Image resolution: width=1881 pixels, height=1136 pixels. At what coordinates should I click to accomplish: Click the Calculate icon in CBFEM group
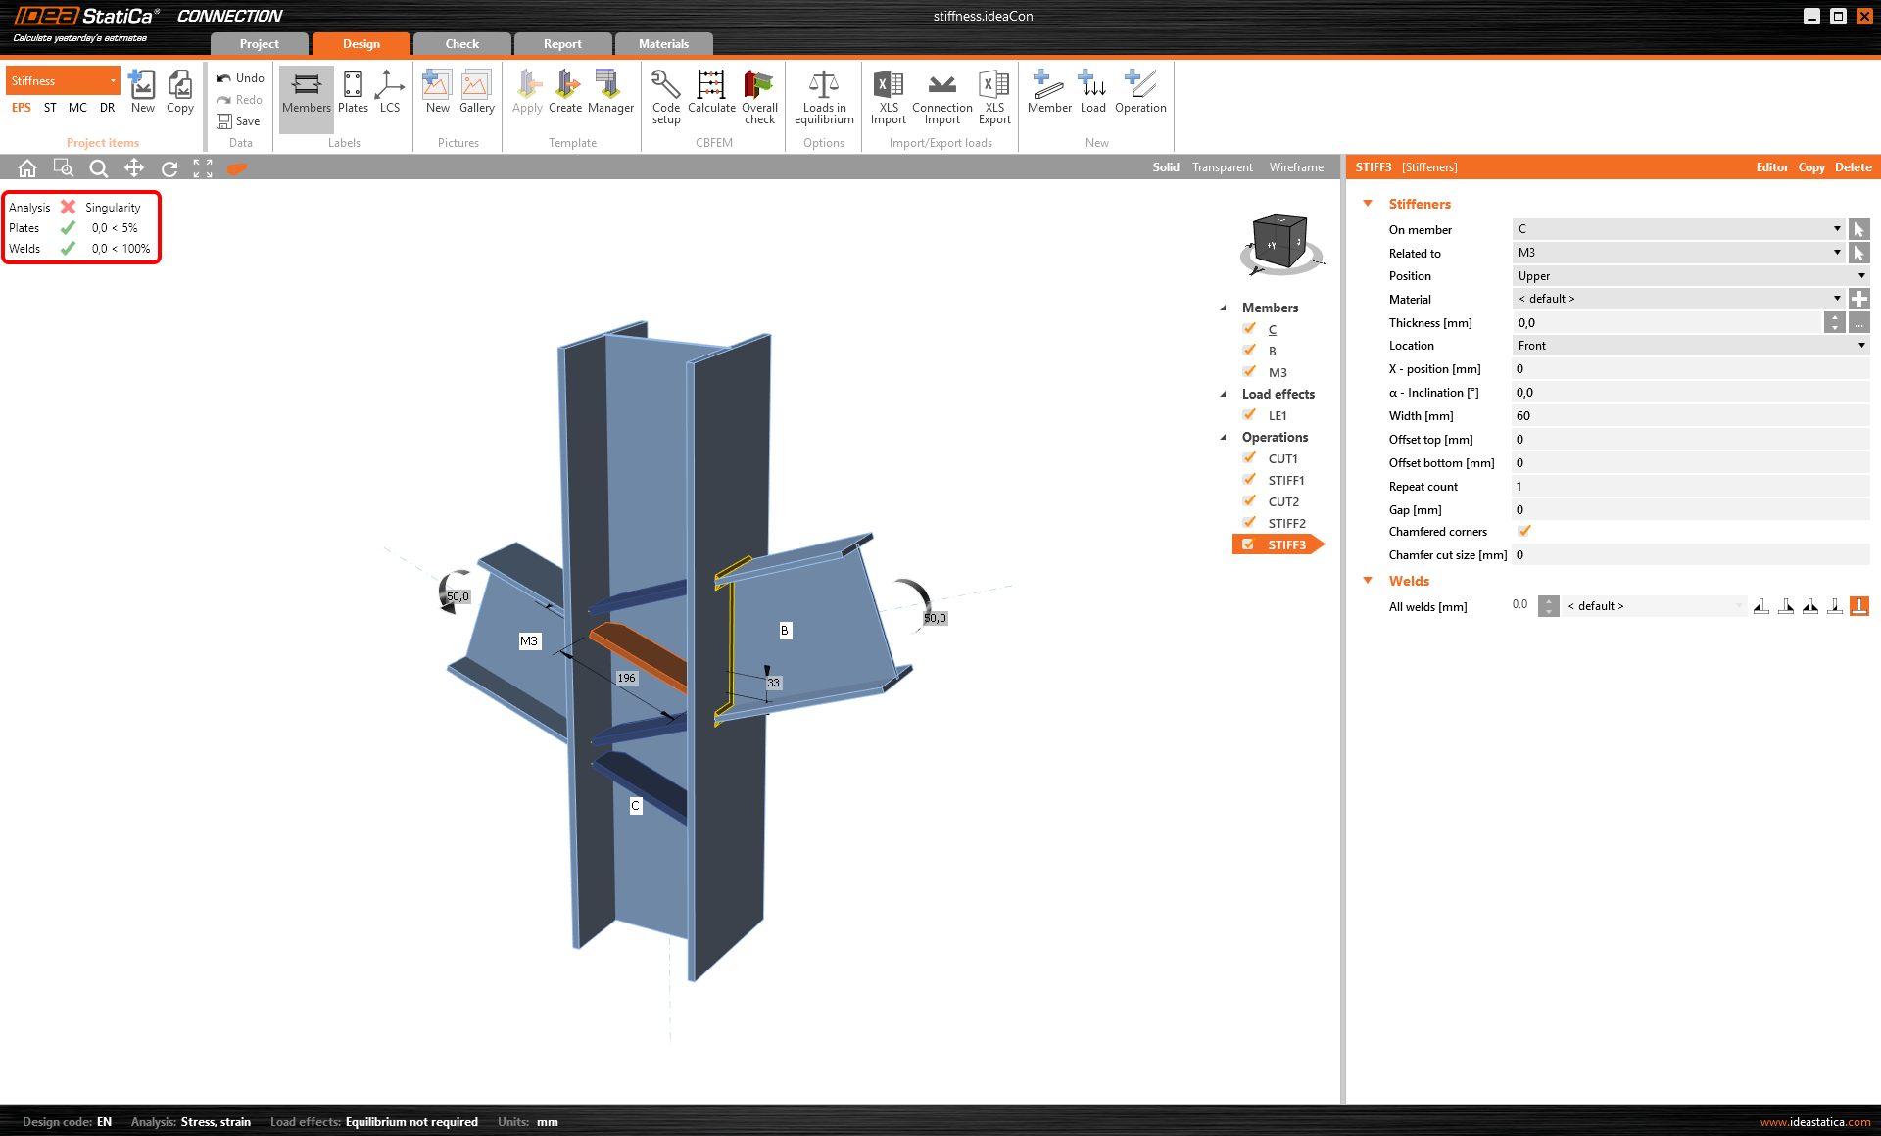tap(711, 86)
